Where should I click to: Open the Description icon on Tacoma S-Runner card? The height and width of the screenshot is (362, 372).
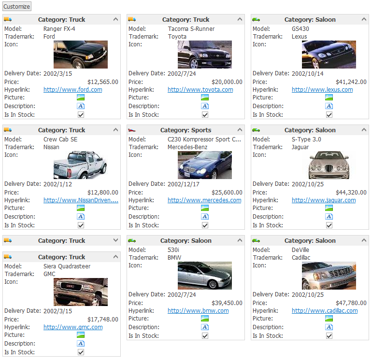(205, 106)
